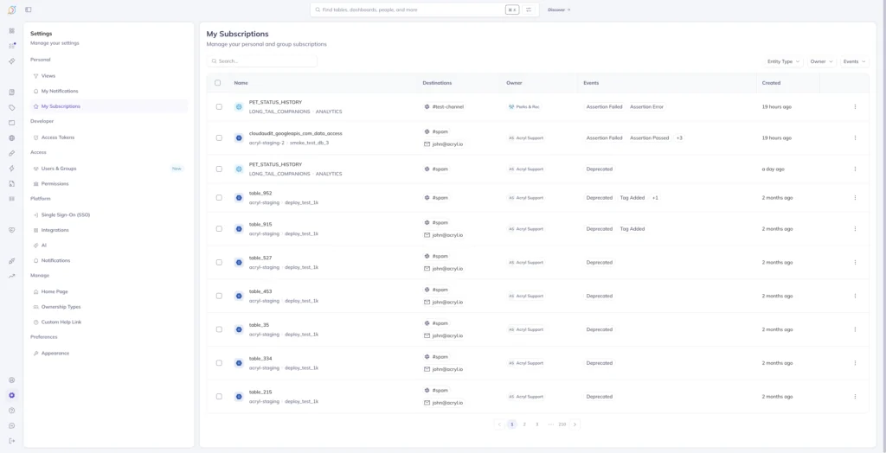Click the Parks & Rec owner tag
Viewport: 886px width, 453px height.
523,106
